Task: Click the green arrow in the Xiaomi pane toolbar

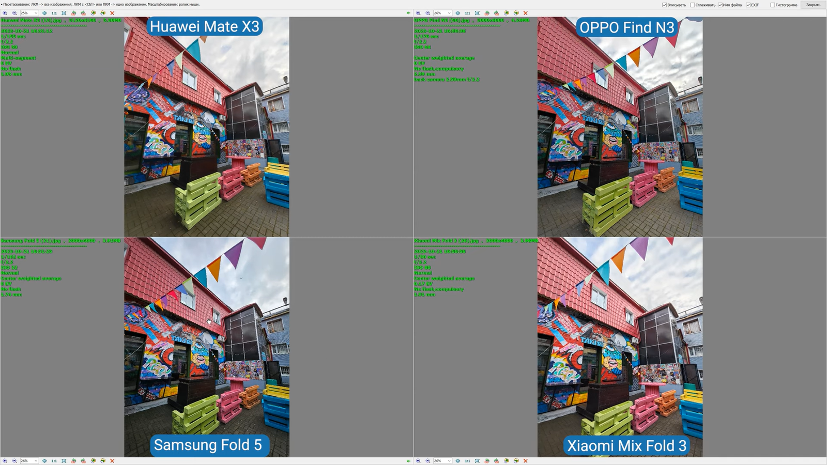Action: (408, 461)
